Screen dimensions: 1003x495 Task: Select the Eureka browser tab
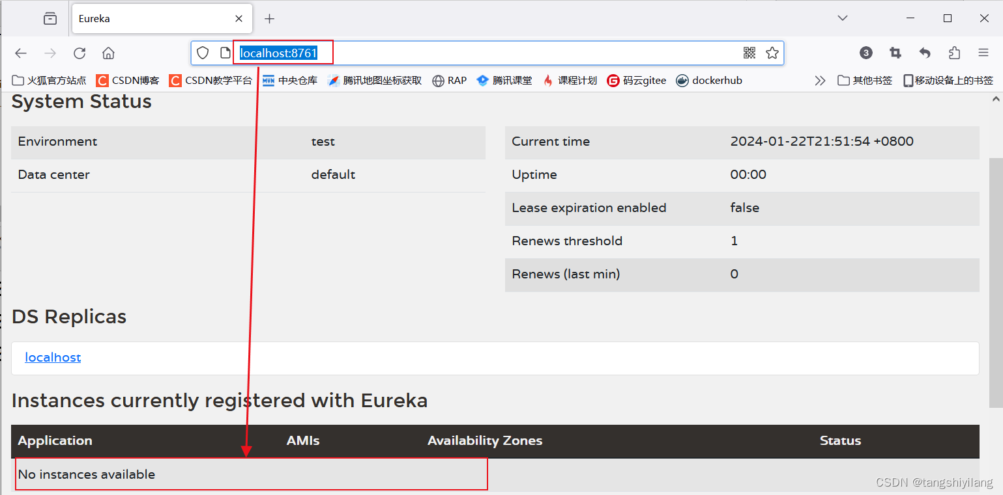click(161, 19)
